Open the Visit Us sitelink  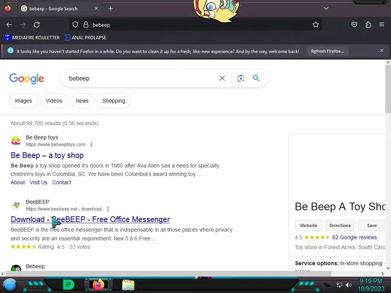click(39, 182)
